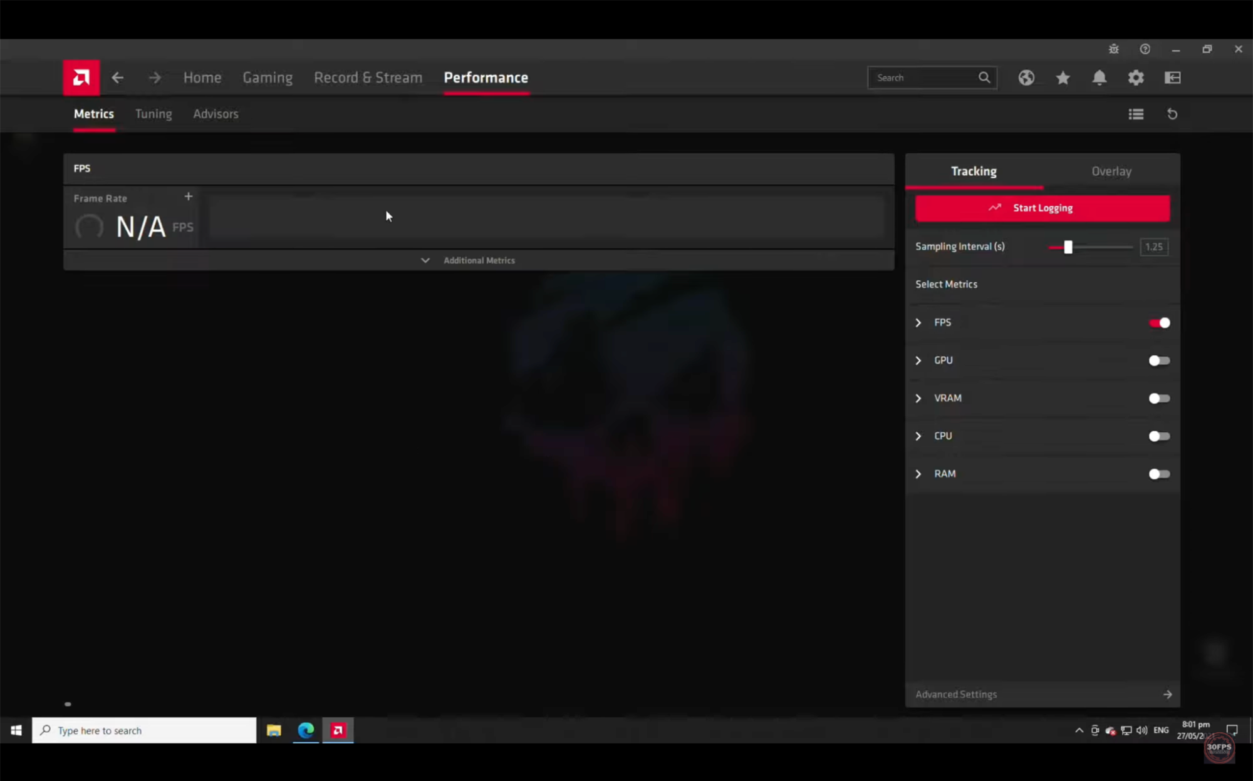This screenshot has width=1253, height=781.
Task: Click the AMD Search field
Action: pos(932,78)
